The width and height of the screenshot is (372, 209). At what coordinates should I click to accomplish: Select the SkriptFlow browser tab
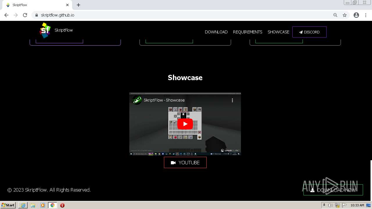click(x=38, y=5)
